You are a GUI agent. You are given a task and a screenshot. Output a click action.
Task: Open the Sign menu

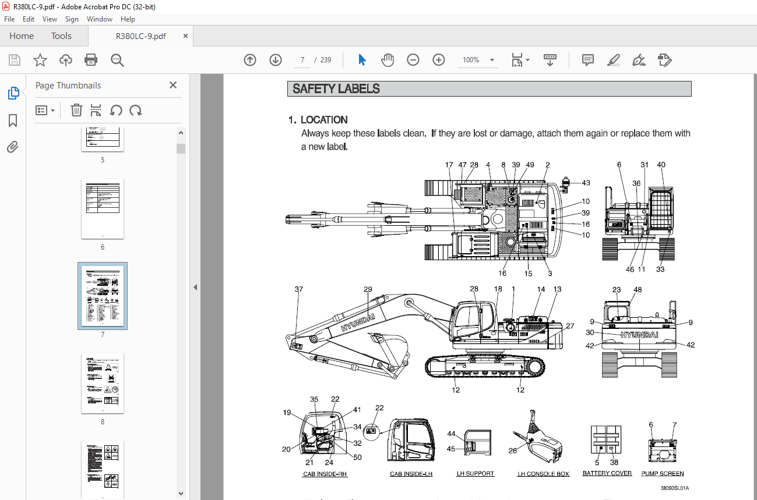click(x=72, y=19)
